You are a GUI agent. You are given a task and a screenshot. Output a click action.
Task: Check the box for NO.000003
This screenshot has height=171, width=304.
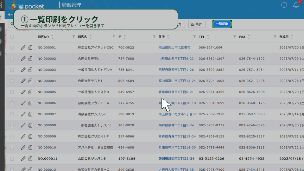[12, 70]
